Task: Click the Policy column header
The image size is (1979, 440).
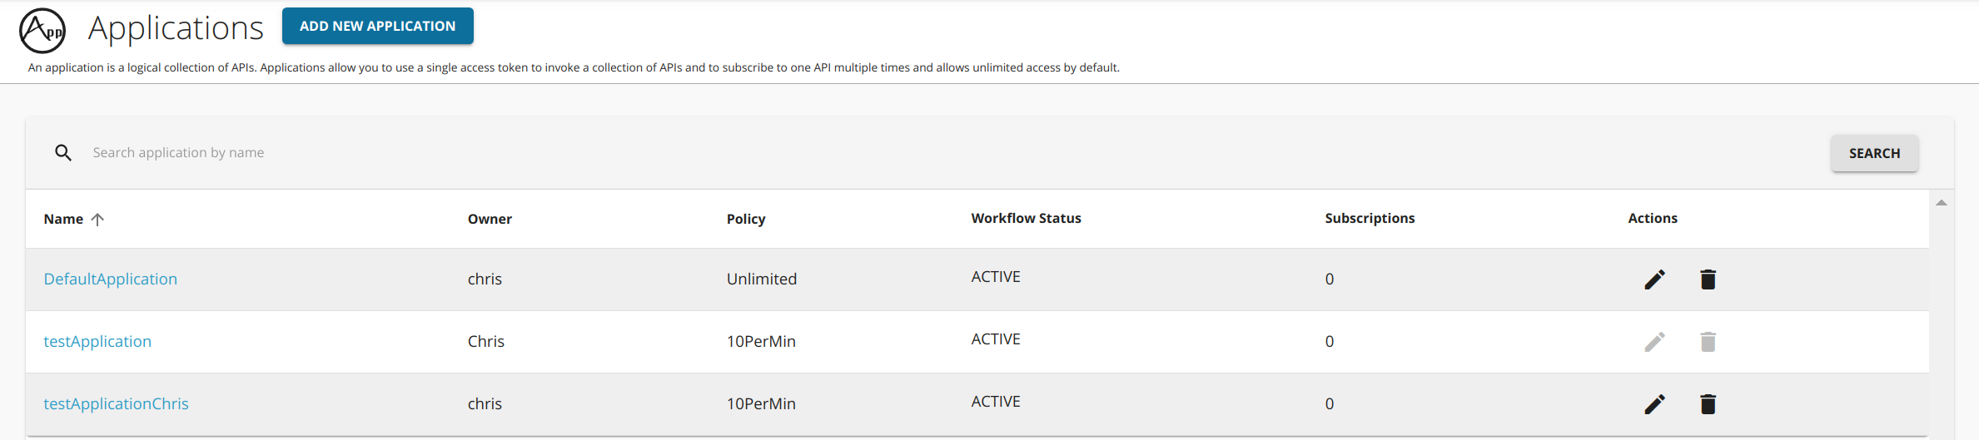Action: [745, 220]
